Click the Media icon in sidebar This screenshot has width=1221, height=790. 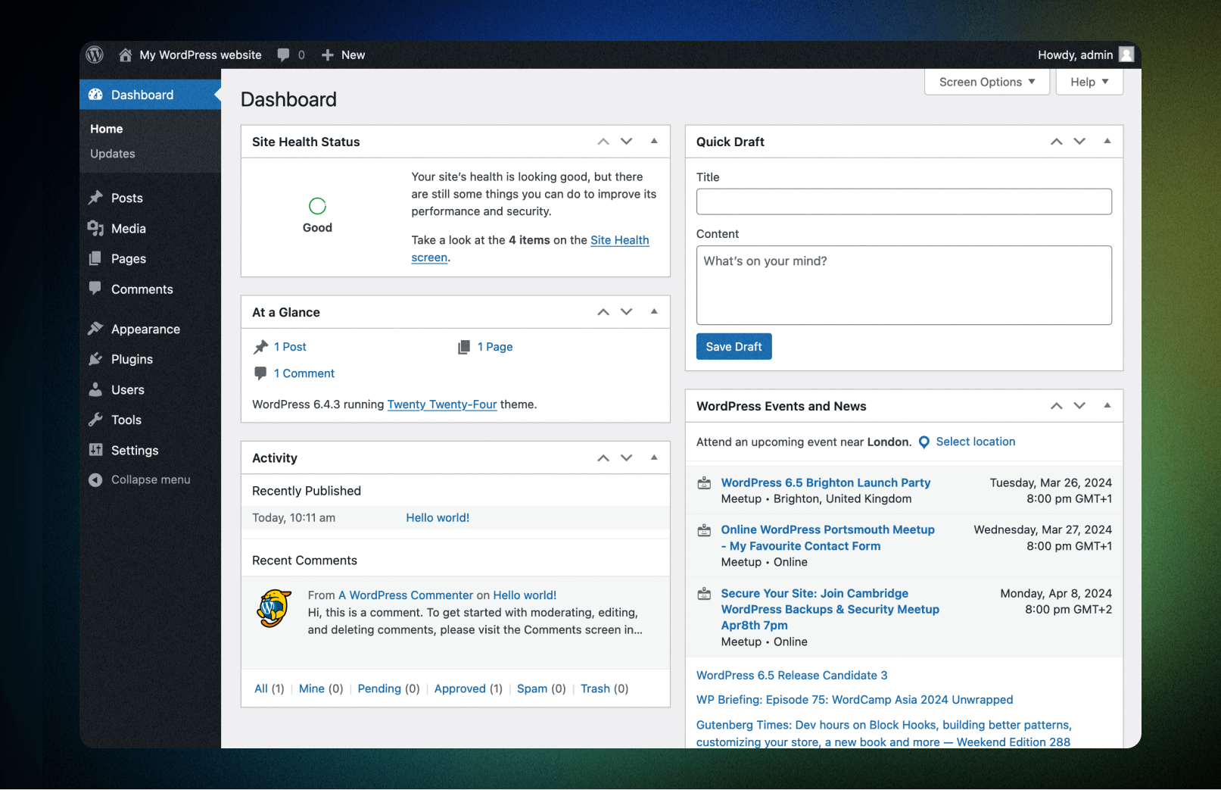pos(95,228)
